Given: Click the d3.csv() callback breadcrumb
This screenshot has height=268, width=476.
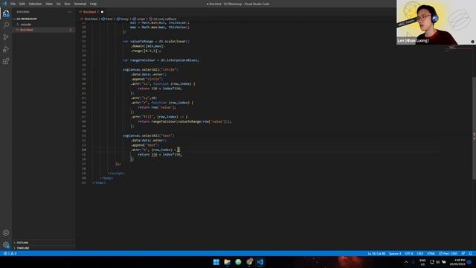Looking at the screenshot, I should pos(163,19).
